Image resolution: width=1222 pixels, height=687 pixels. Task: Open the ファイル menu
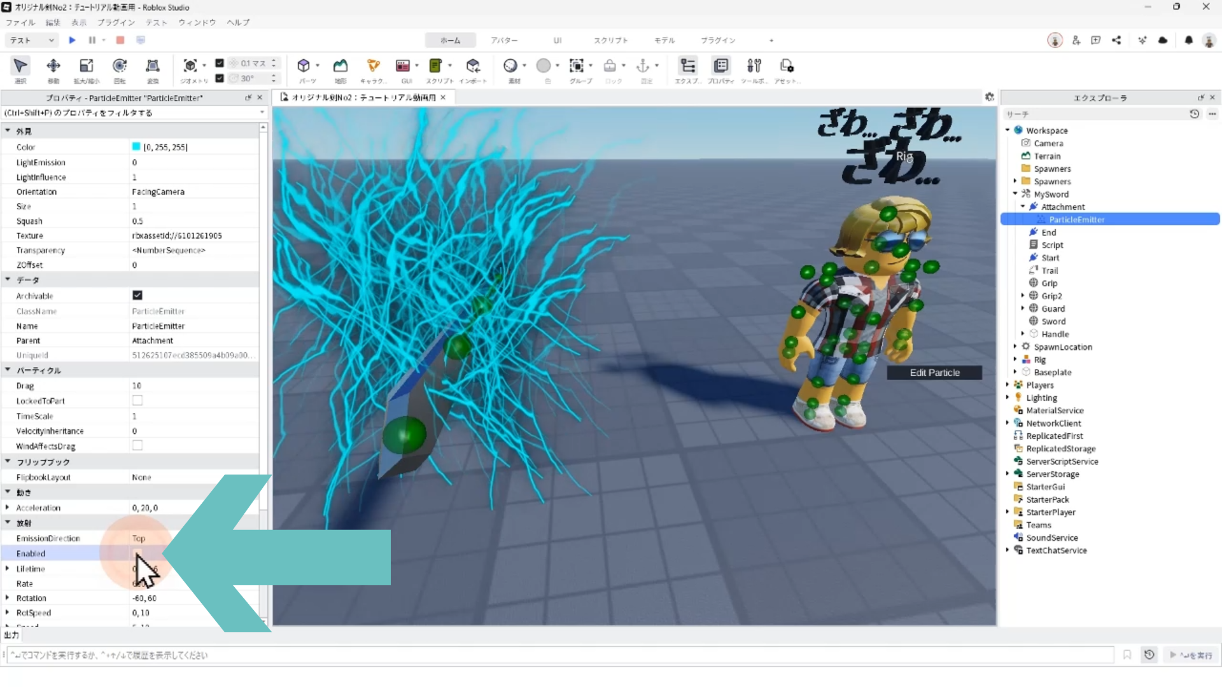pyautogui.click(x=20, y=22)
